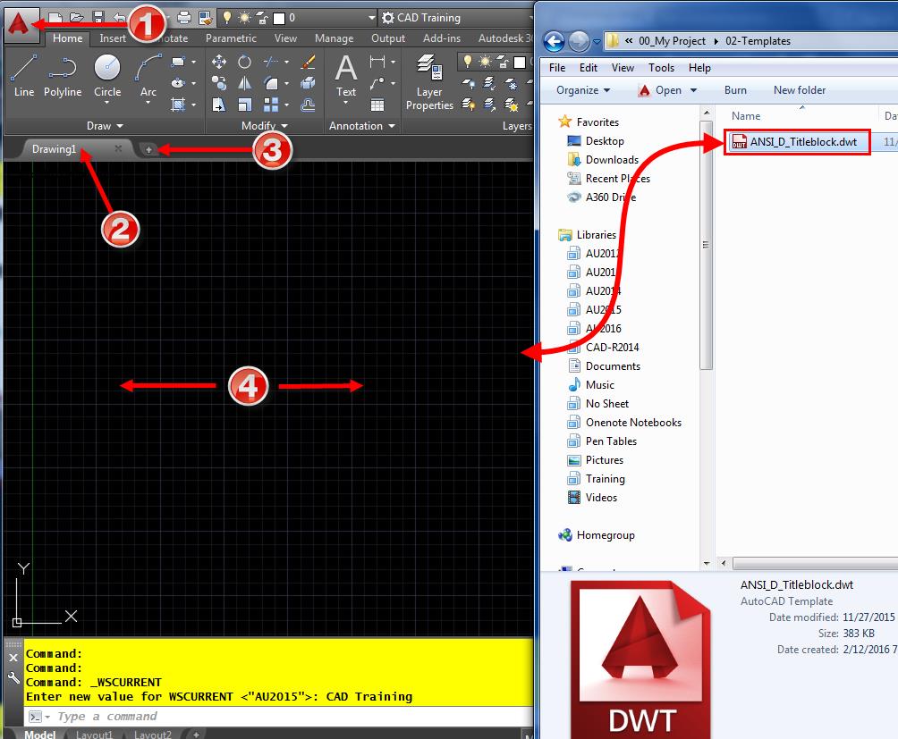Viewport: 898px width, 739px height.
Task: Click the white color swatch in Layers panel
Action: click(520, 63)
